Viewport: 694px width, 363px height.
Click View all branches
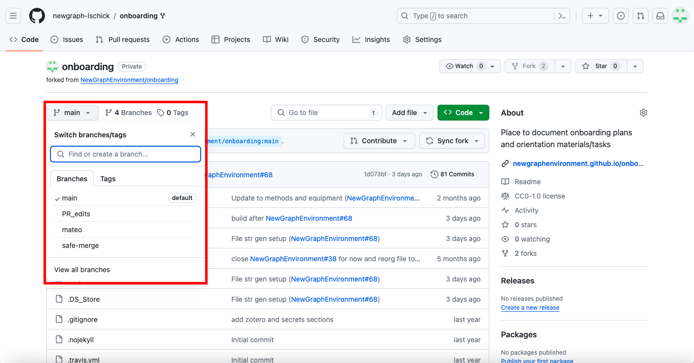(x=82, y=270)
